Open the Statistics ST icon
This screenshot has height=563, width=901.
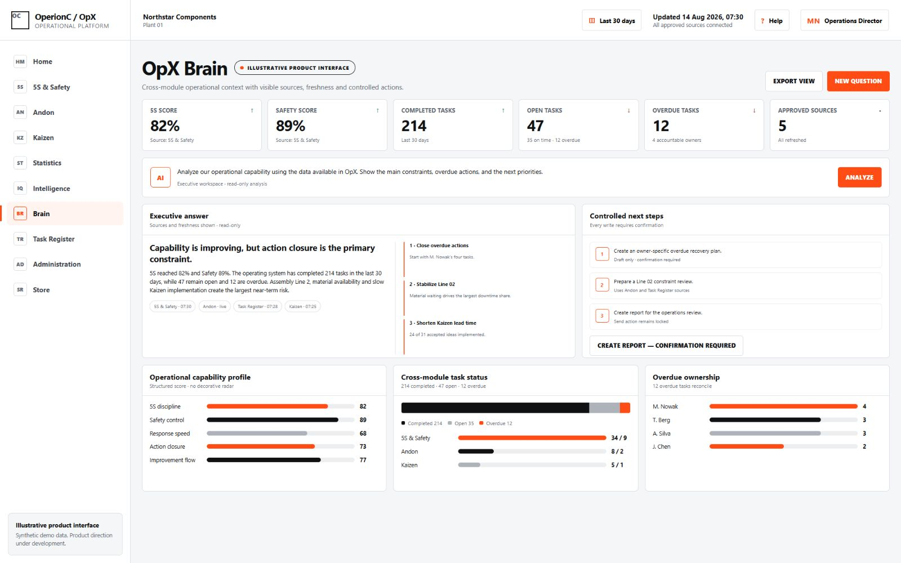click(20, 163)
